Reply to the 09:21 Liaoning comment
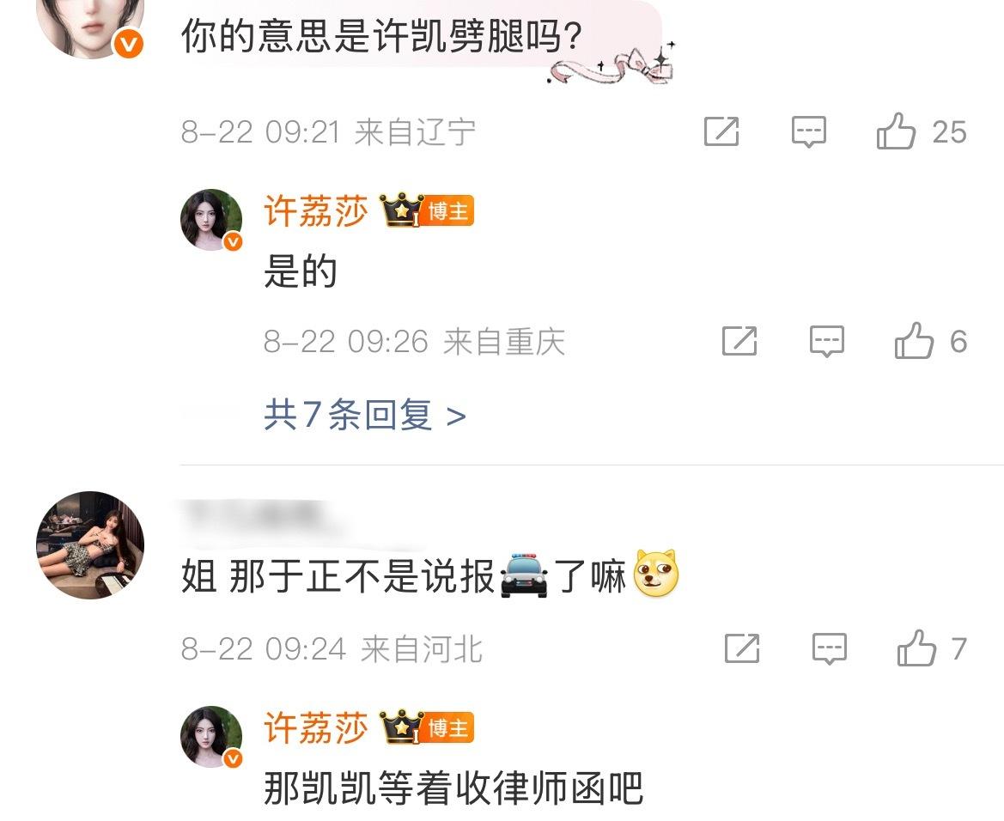 [809, 132]
